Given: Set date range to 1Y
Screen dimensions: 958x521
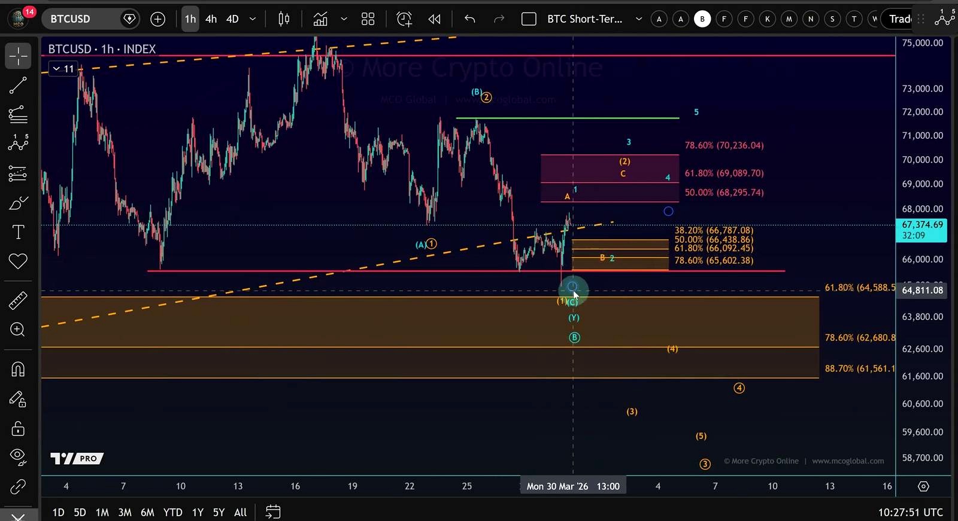Looking at the screenshot, I should pyautogui.click(x=198, y=513).
